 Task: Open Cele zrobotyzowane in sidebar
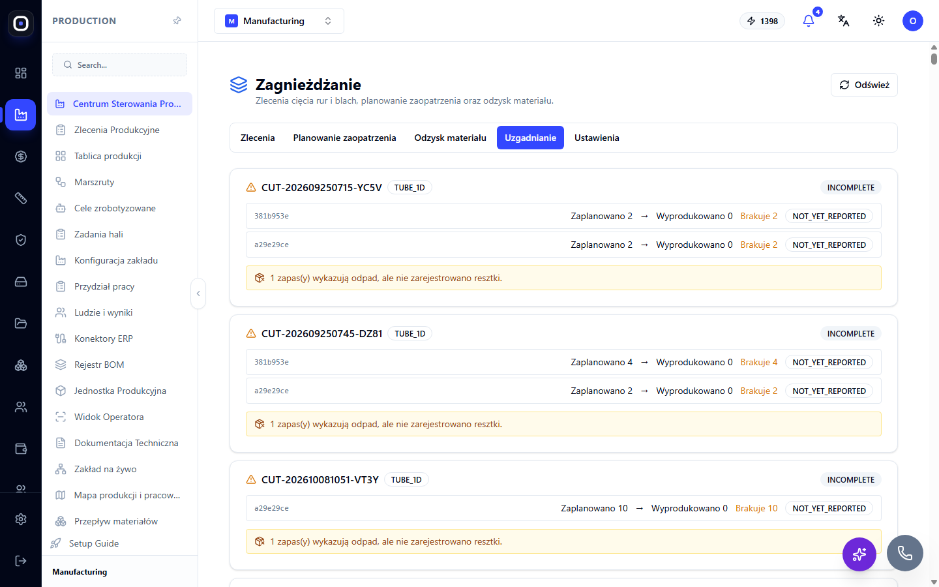point(119,208)
